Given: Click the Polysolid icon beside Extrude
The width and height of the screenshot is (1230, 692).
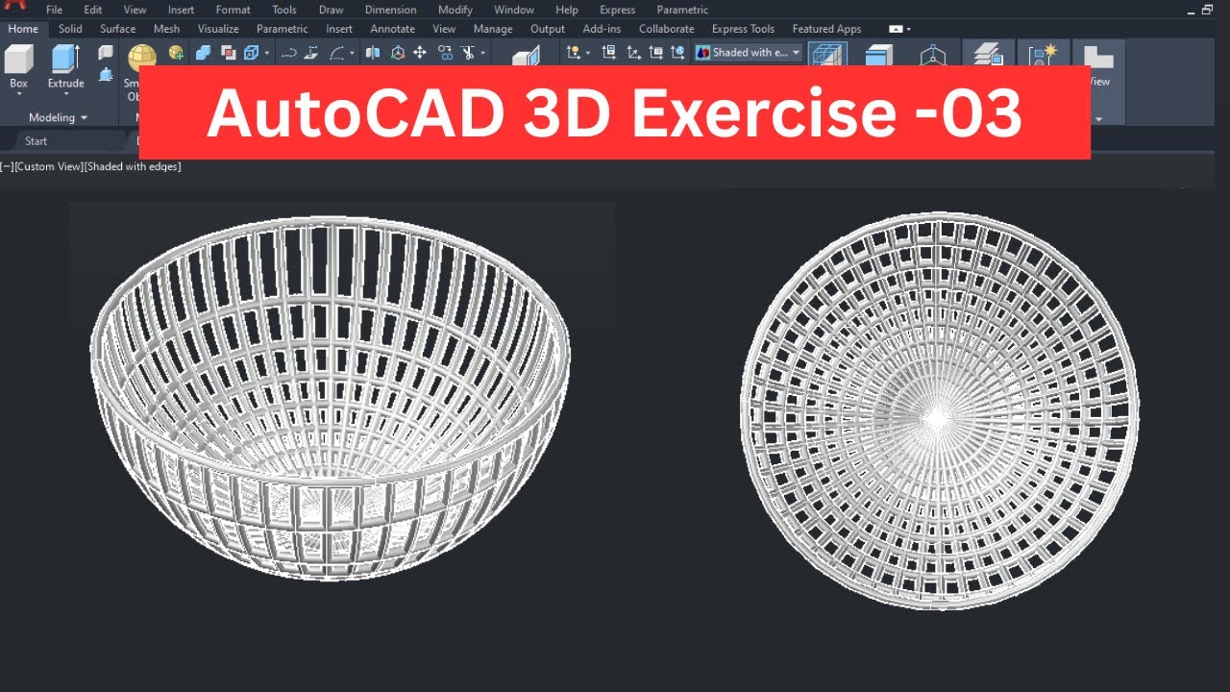Looking at the screenshot, I should [106, 53].
